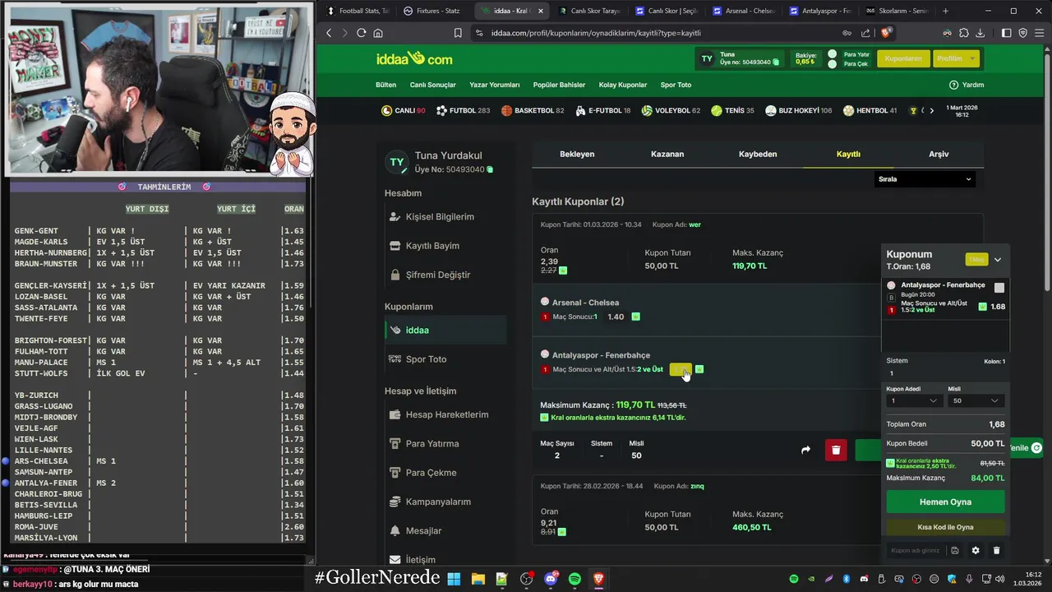Select the BUZ HOKEYİ sport category
1052x592 pixels.
click(x=798, y=110)
